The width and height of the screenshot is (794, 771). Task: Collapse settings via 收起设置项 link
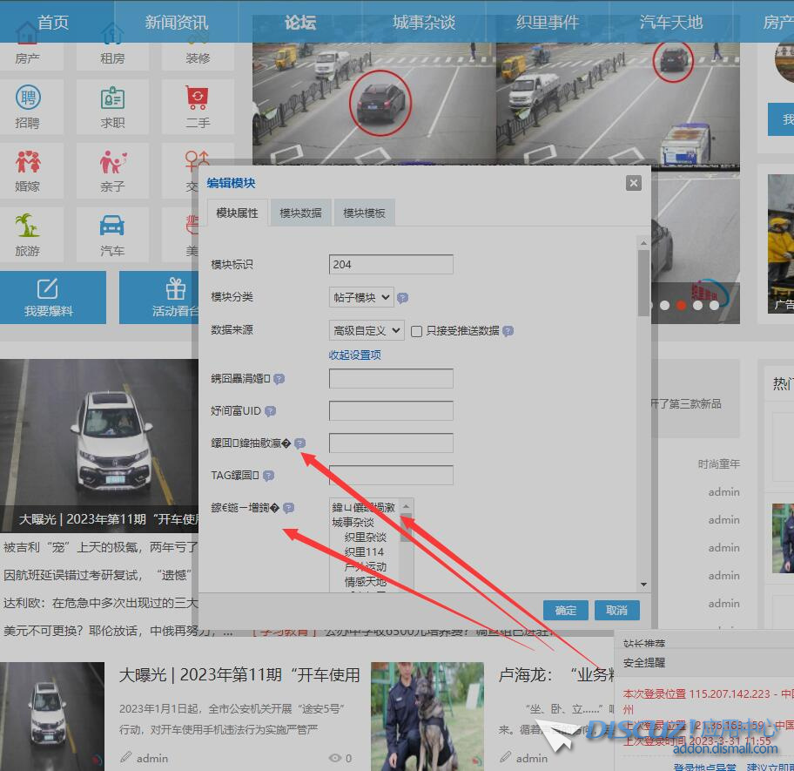pyautogui.click(x=354, y=355)
